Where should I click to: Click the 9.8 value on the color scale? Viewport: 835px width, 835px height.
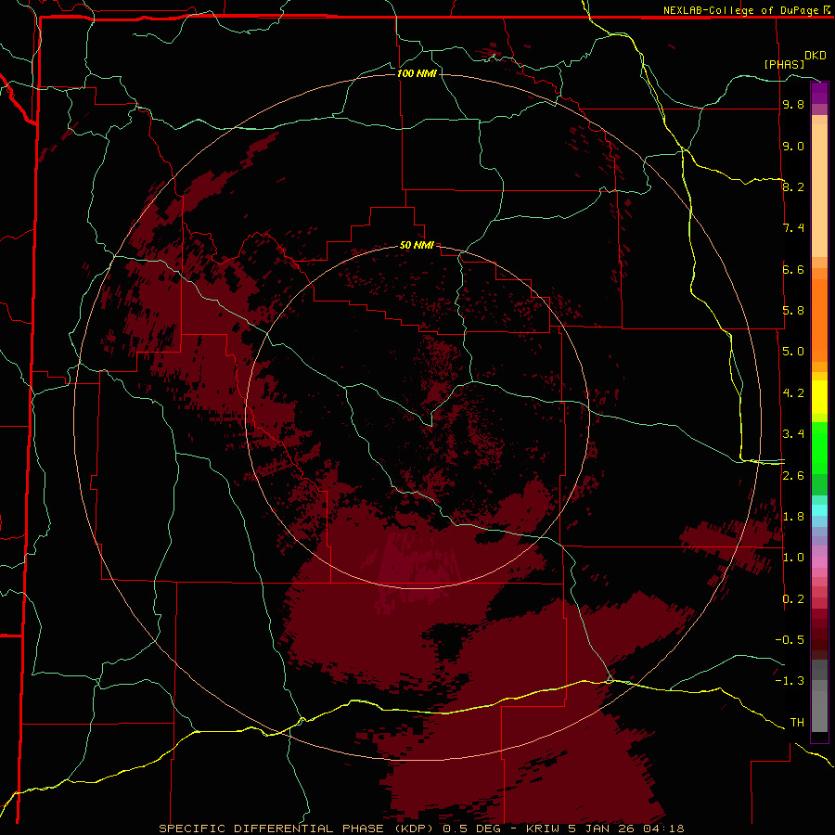point(793,105)
